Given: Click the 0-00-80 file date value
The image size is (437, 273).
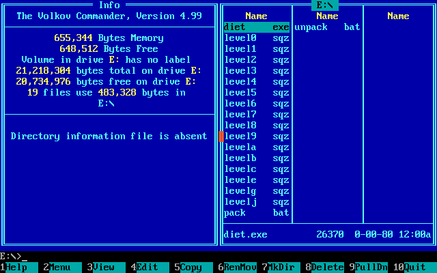Looking at the screenshot, I should click(x=373, y=234).
